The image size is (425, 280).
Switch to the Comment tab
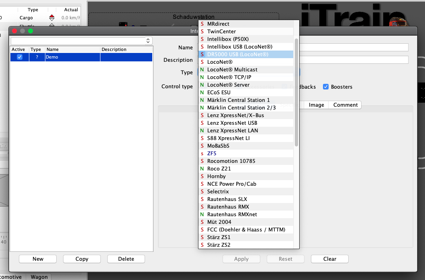345,105
